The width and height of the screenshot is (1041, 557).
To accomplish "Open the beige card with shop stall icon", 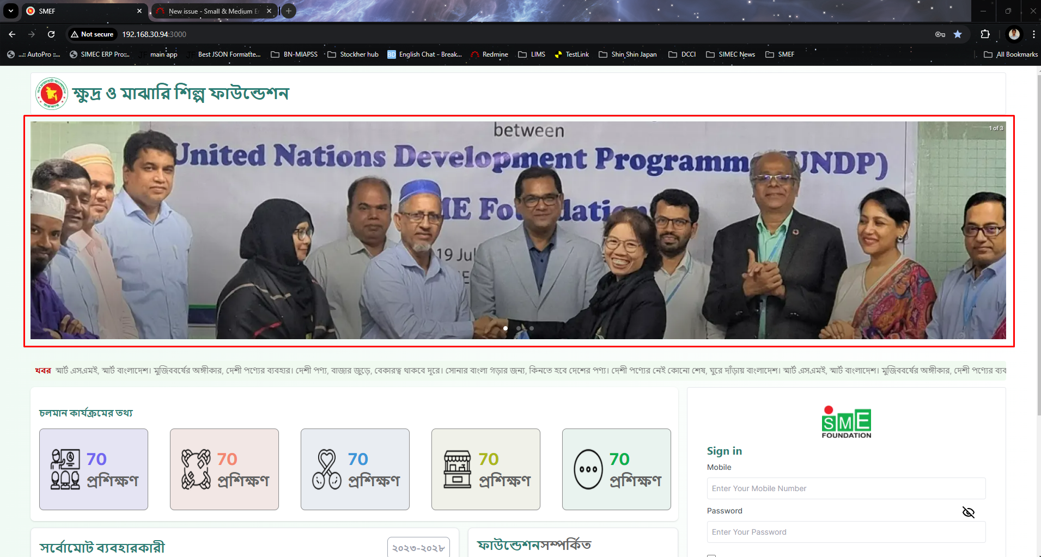I will pyautogui.click(x=486, y=469).
